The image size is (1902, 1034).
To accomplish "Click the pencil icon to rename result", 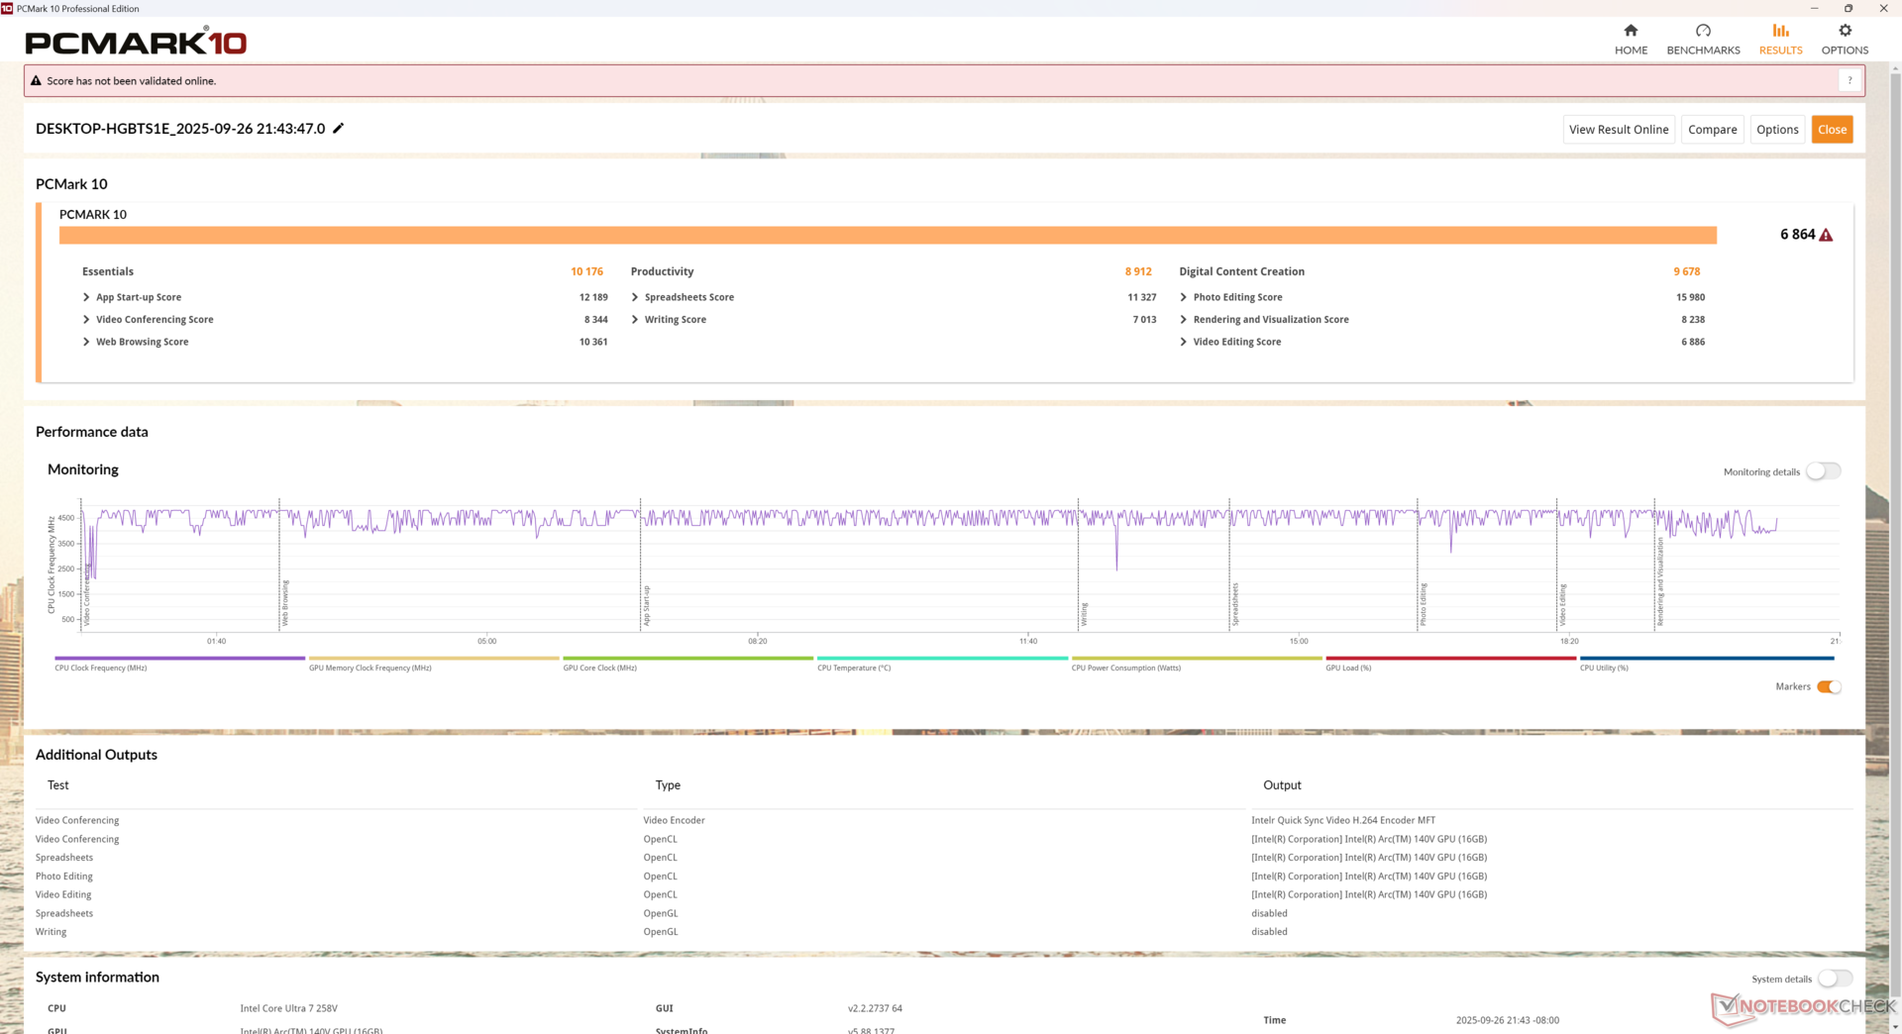I will click(338, 129).
